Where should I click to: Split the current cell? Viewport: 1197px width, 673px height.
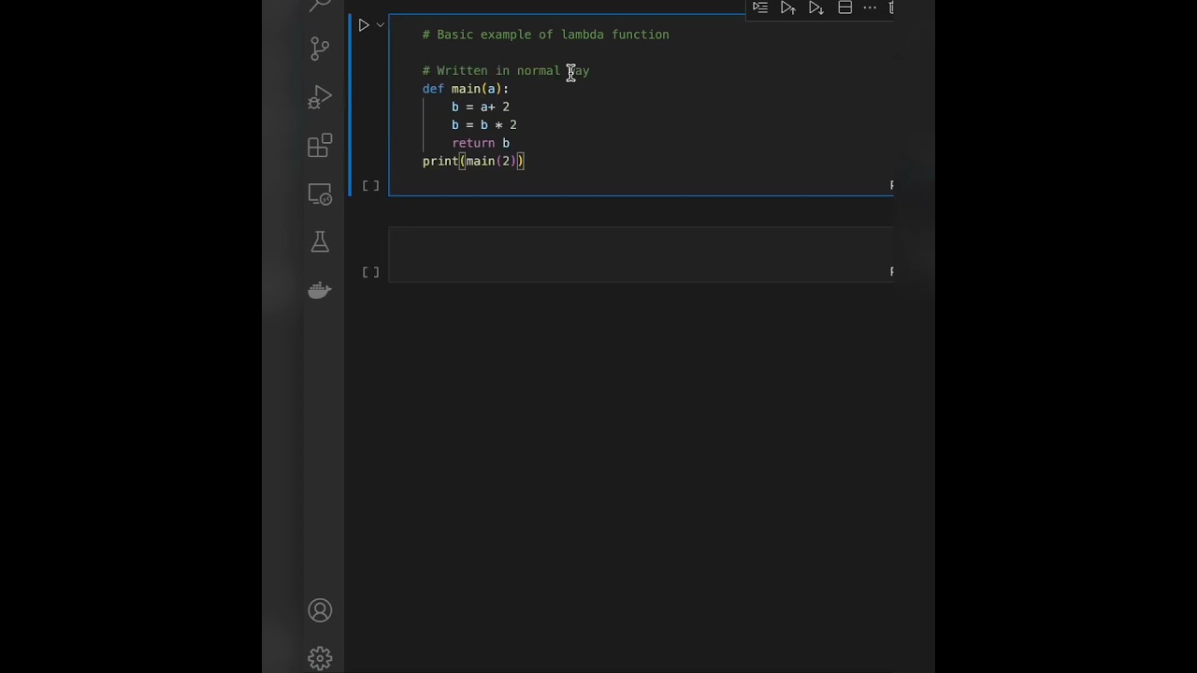[x=844, y=7]
